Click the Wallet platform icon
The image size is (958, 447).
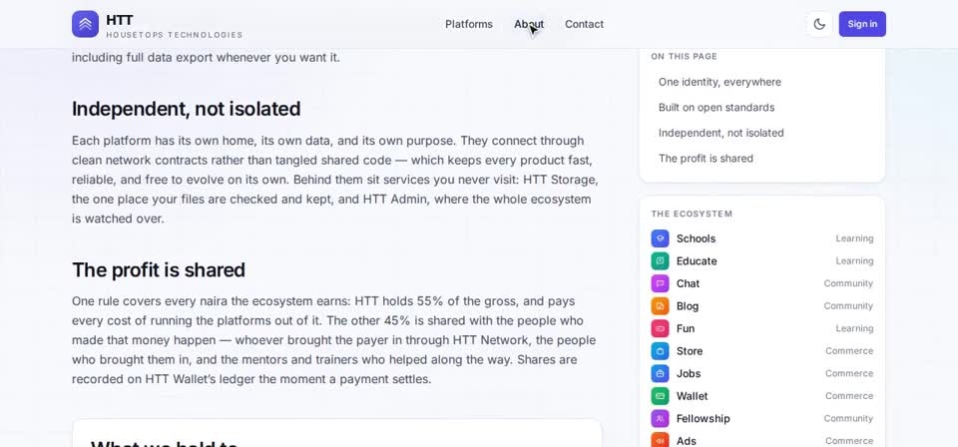coord(660,396)
